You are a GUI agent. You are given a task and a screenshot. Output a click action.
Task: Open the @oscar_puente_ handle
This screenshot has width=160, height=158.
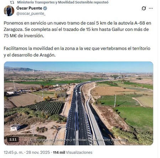point(31,13)
